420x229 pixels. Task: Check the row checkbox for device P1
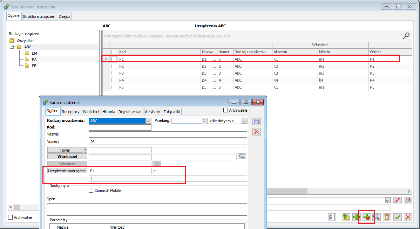point(114,59)
